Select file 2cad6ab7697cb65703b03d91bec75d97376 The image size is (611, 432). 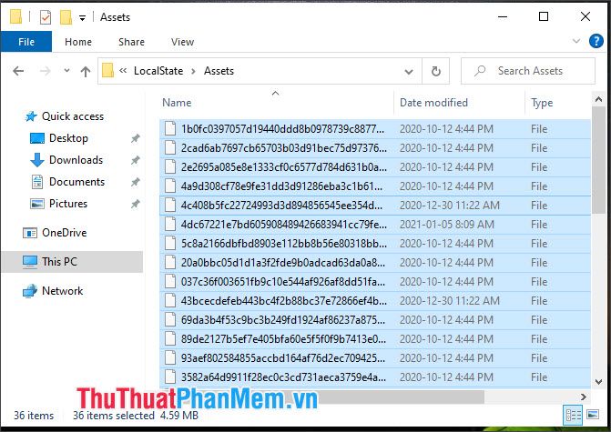[x=375, y=148]
